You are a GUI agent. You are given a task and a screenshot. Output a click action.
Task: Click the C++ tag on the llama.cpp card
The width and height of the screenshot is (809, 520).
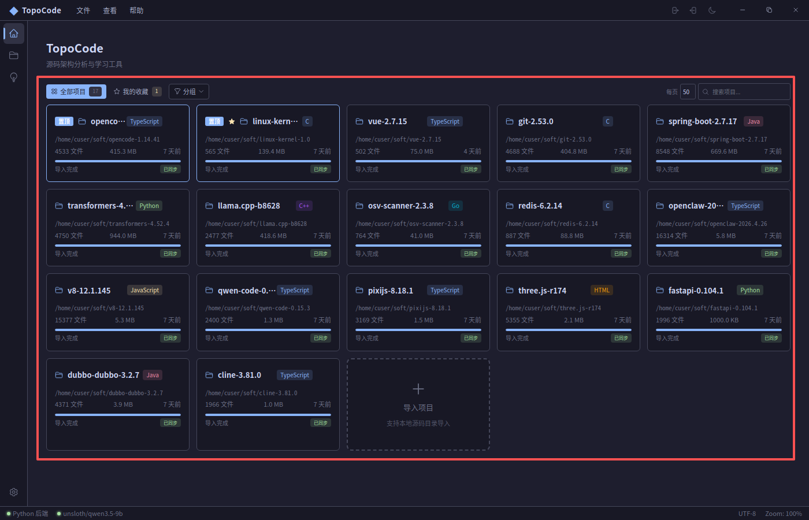[304, 206]
